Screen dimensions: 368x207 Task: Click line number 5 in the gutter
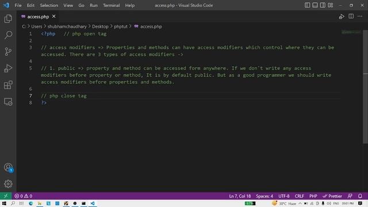30,68
